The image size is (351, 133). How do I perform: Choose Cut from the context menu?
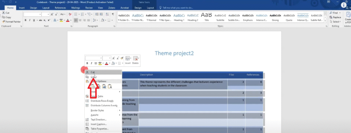click(x=103, y=72)
